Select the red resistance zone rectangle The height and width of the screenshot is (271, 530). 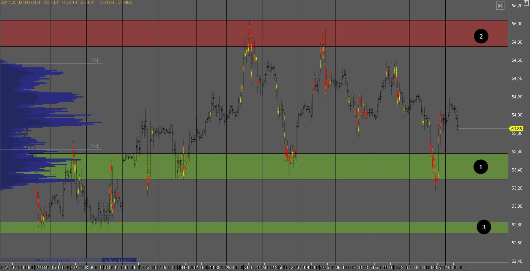tap(252, 33)
